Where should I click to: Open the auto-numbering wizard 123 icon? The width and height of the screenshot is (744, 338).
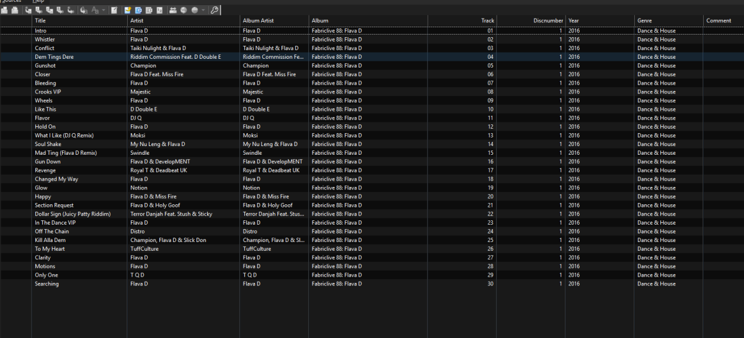159,10
